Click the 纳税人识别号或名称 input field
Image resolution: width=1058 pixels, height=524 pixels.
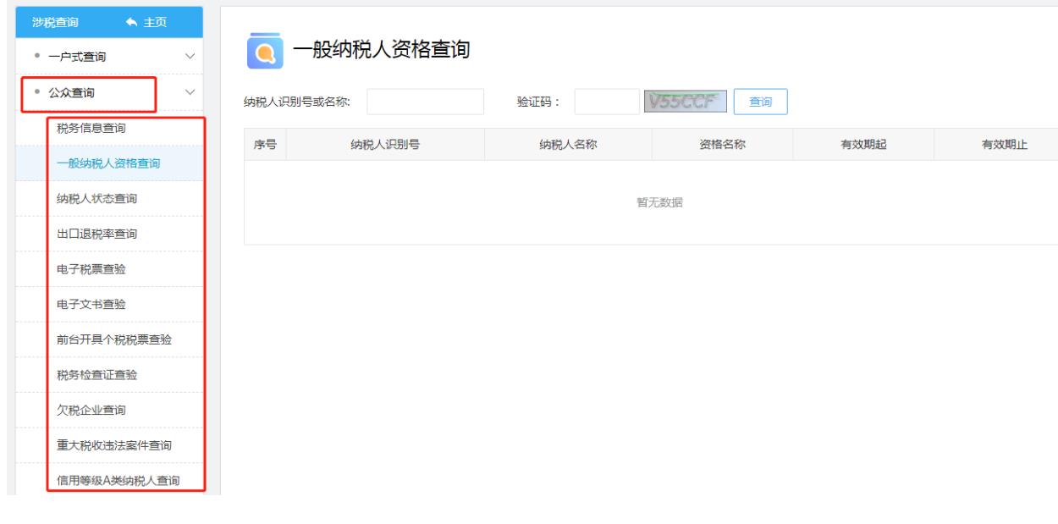425,102
